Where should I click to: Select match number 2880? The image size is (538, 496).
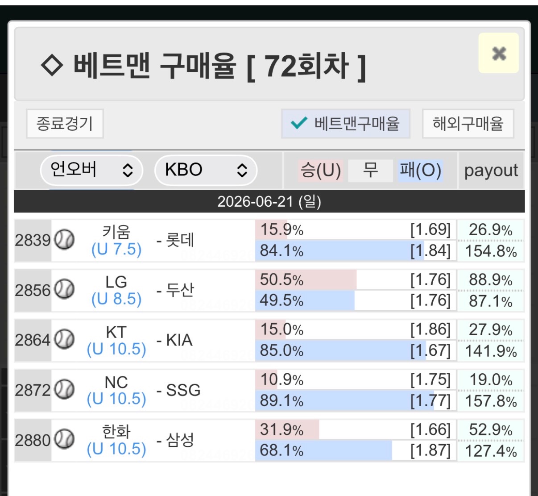(33, 440)
